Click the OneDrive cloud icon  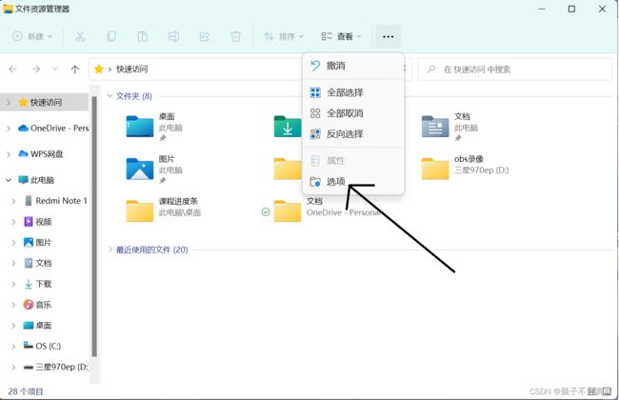point(23,128)
